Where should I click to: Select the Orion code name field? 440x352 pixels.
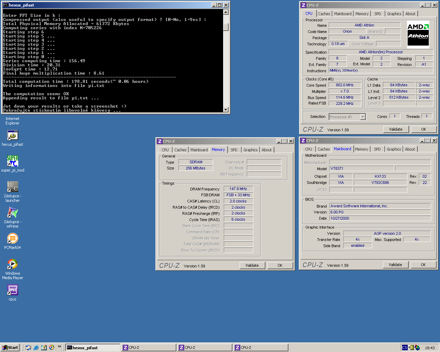(347, 31)
